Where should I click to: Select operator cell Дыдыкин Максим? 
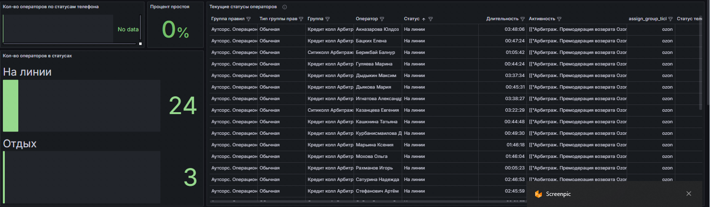(378, 76)
